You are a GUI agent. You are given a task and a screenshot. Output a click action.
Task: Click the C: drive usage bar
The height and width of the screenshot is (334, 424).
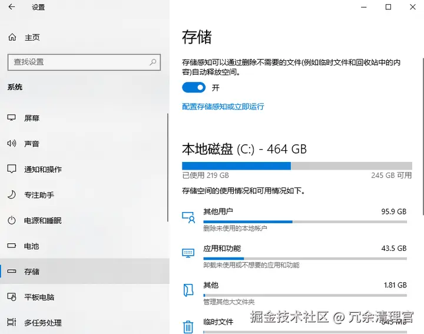(297, 166)
